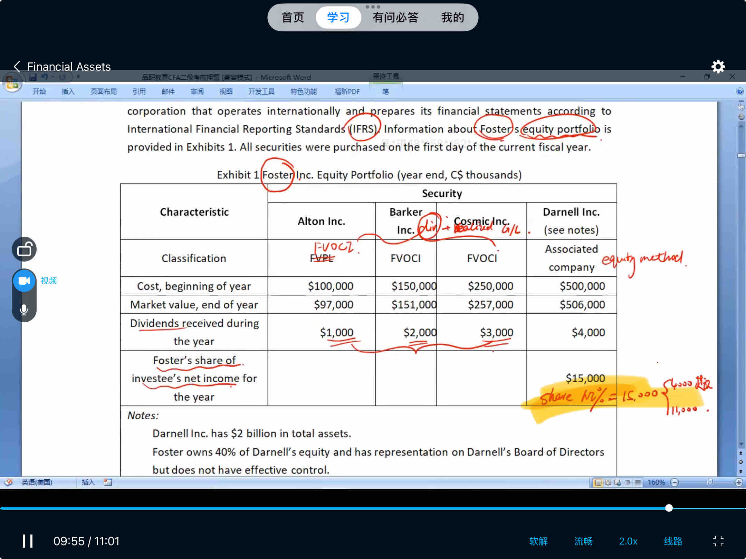Open the 开发工具 ribbon tab
The height and width of the screenshot is (559, 746).
click(261, 91)
